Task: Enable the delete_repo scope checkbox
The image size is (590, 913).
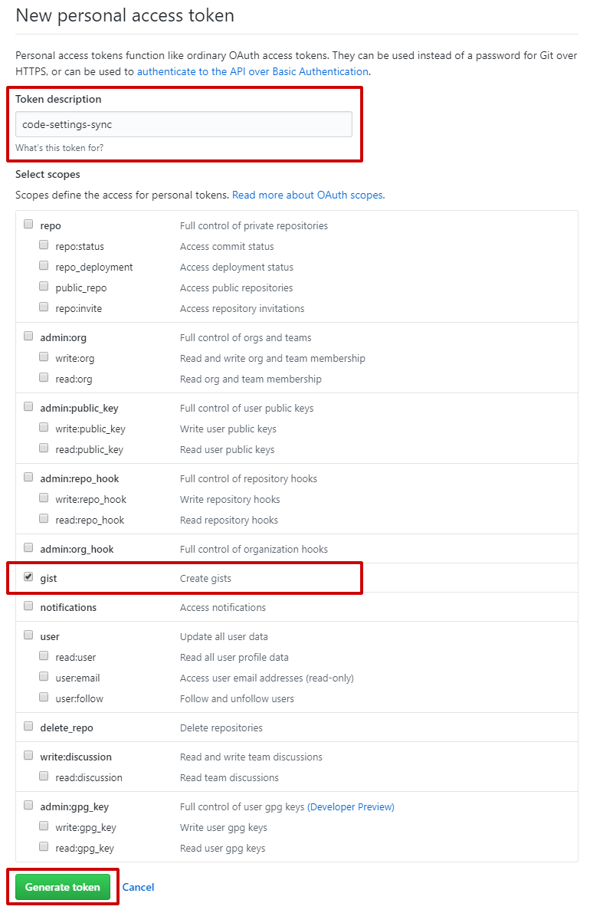Action: point(28,726)
